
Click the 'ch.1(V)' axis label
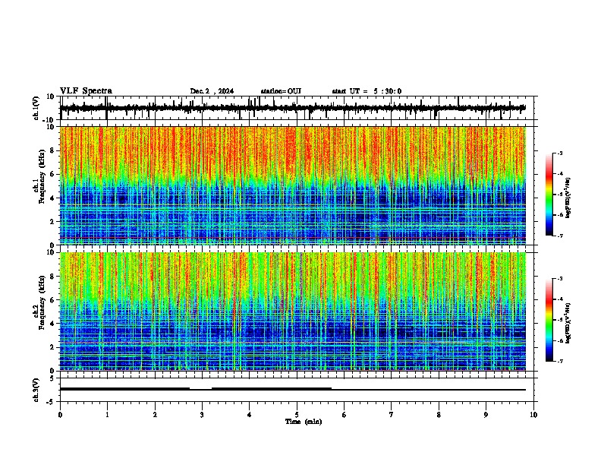click(36, 108)
